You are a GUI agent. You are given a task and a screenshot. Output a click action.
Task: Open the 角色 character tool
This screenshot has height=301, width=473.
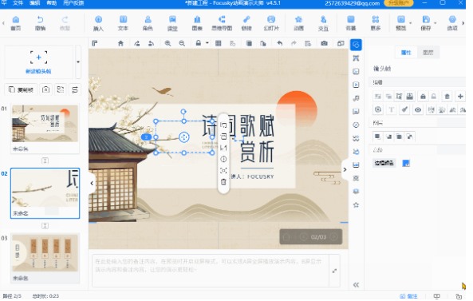point(148,23)
